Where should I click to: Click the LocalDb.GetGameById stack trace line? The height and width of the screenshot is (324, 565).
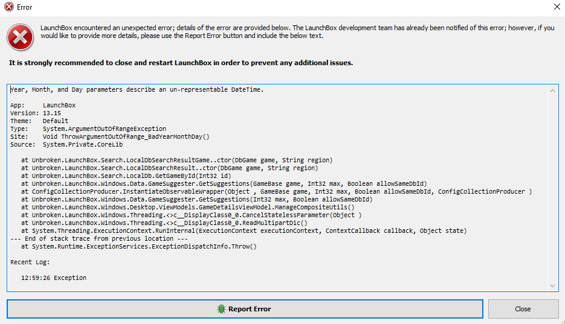pos(126,176)
